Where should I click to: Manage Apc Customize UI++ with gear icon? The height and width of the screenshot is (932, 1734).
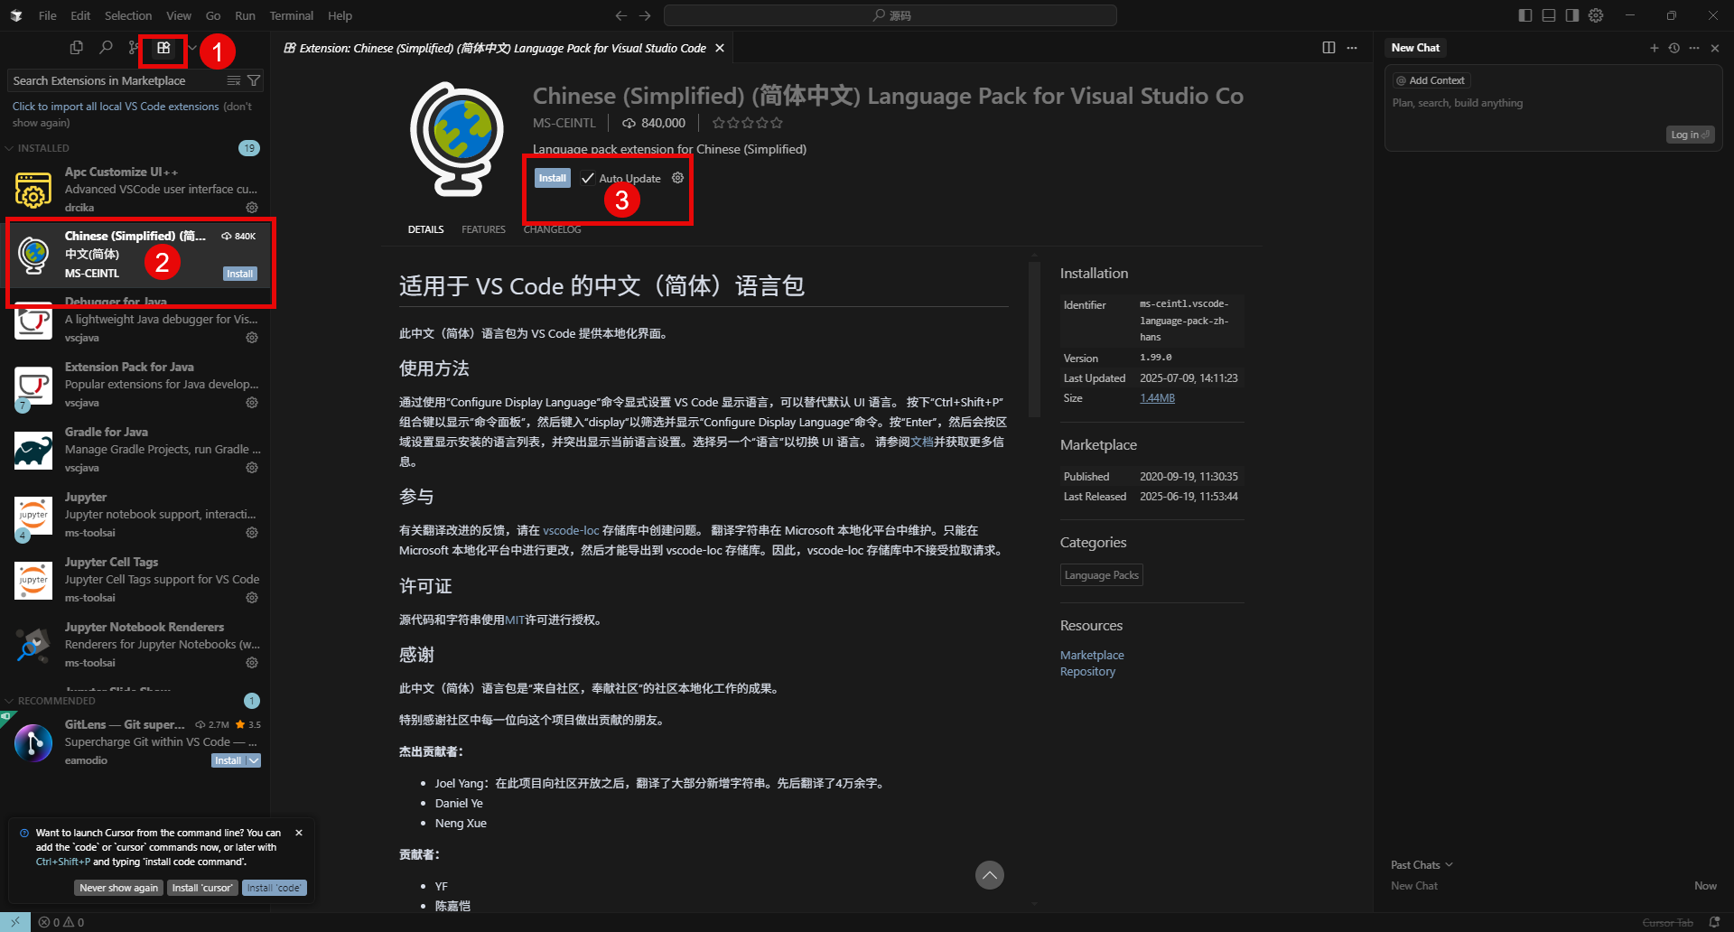pyautogui.click(x=252, y=208)
